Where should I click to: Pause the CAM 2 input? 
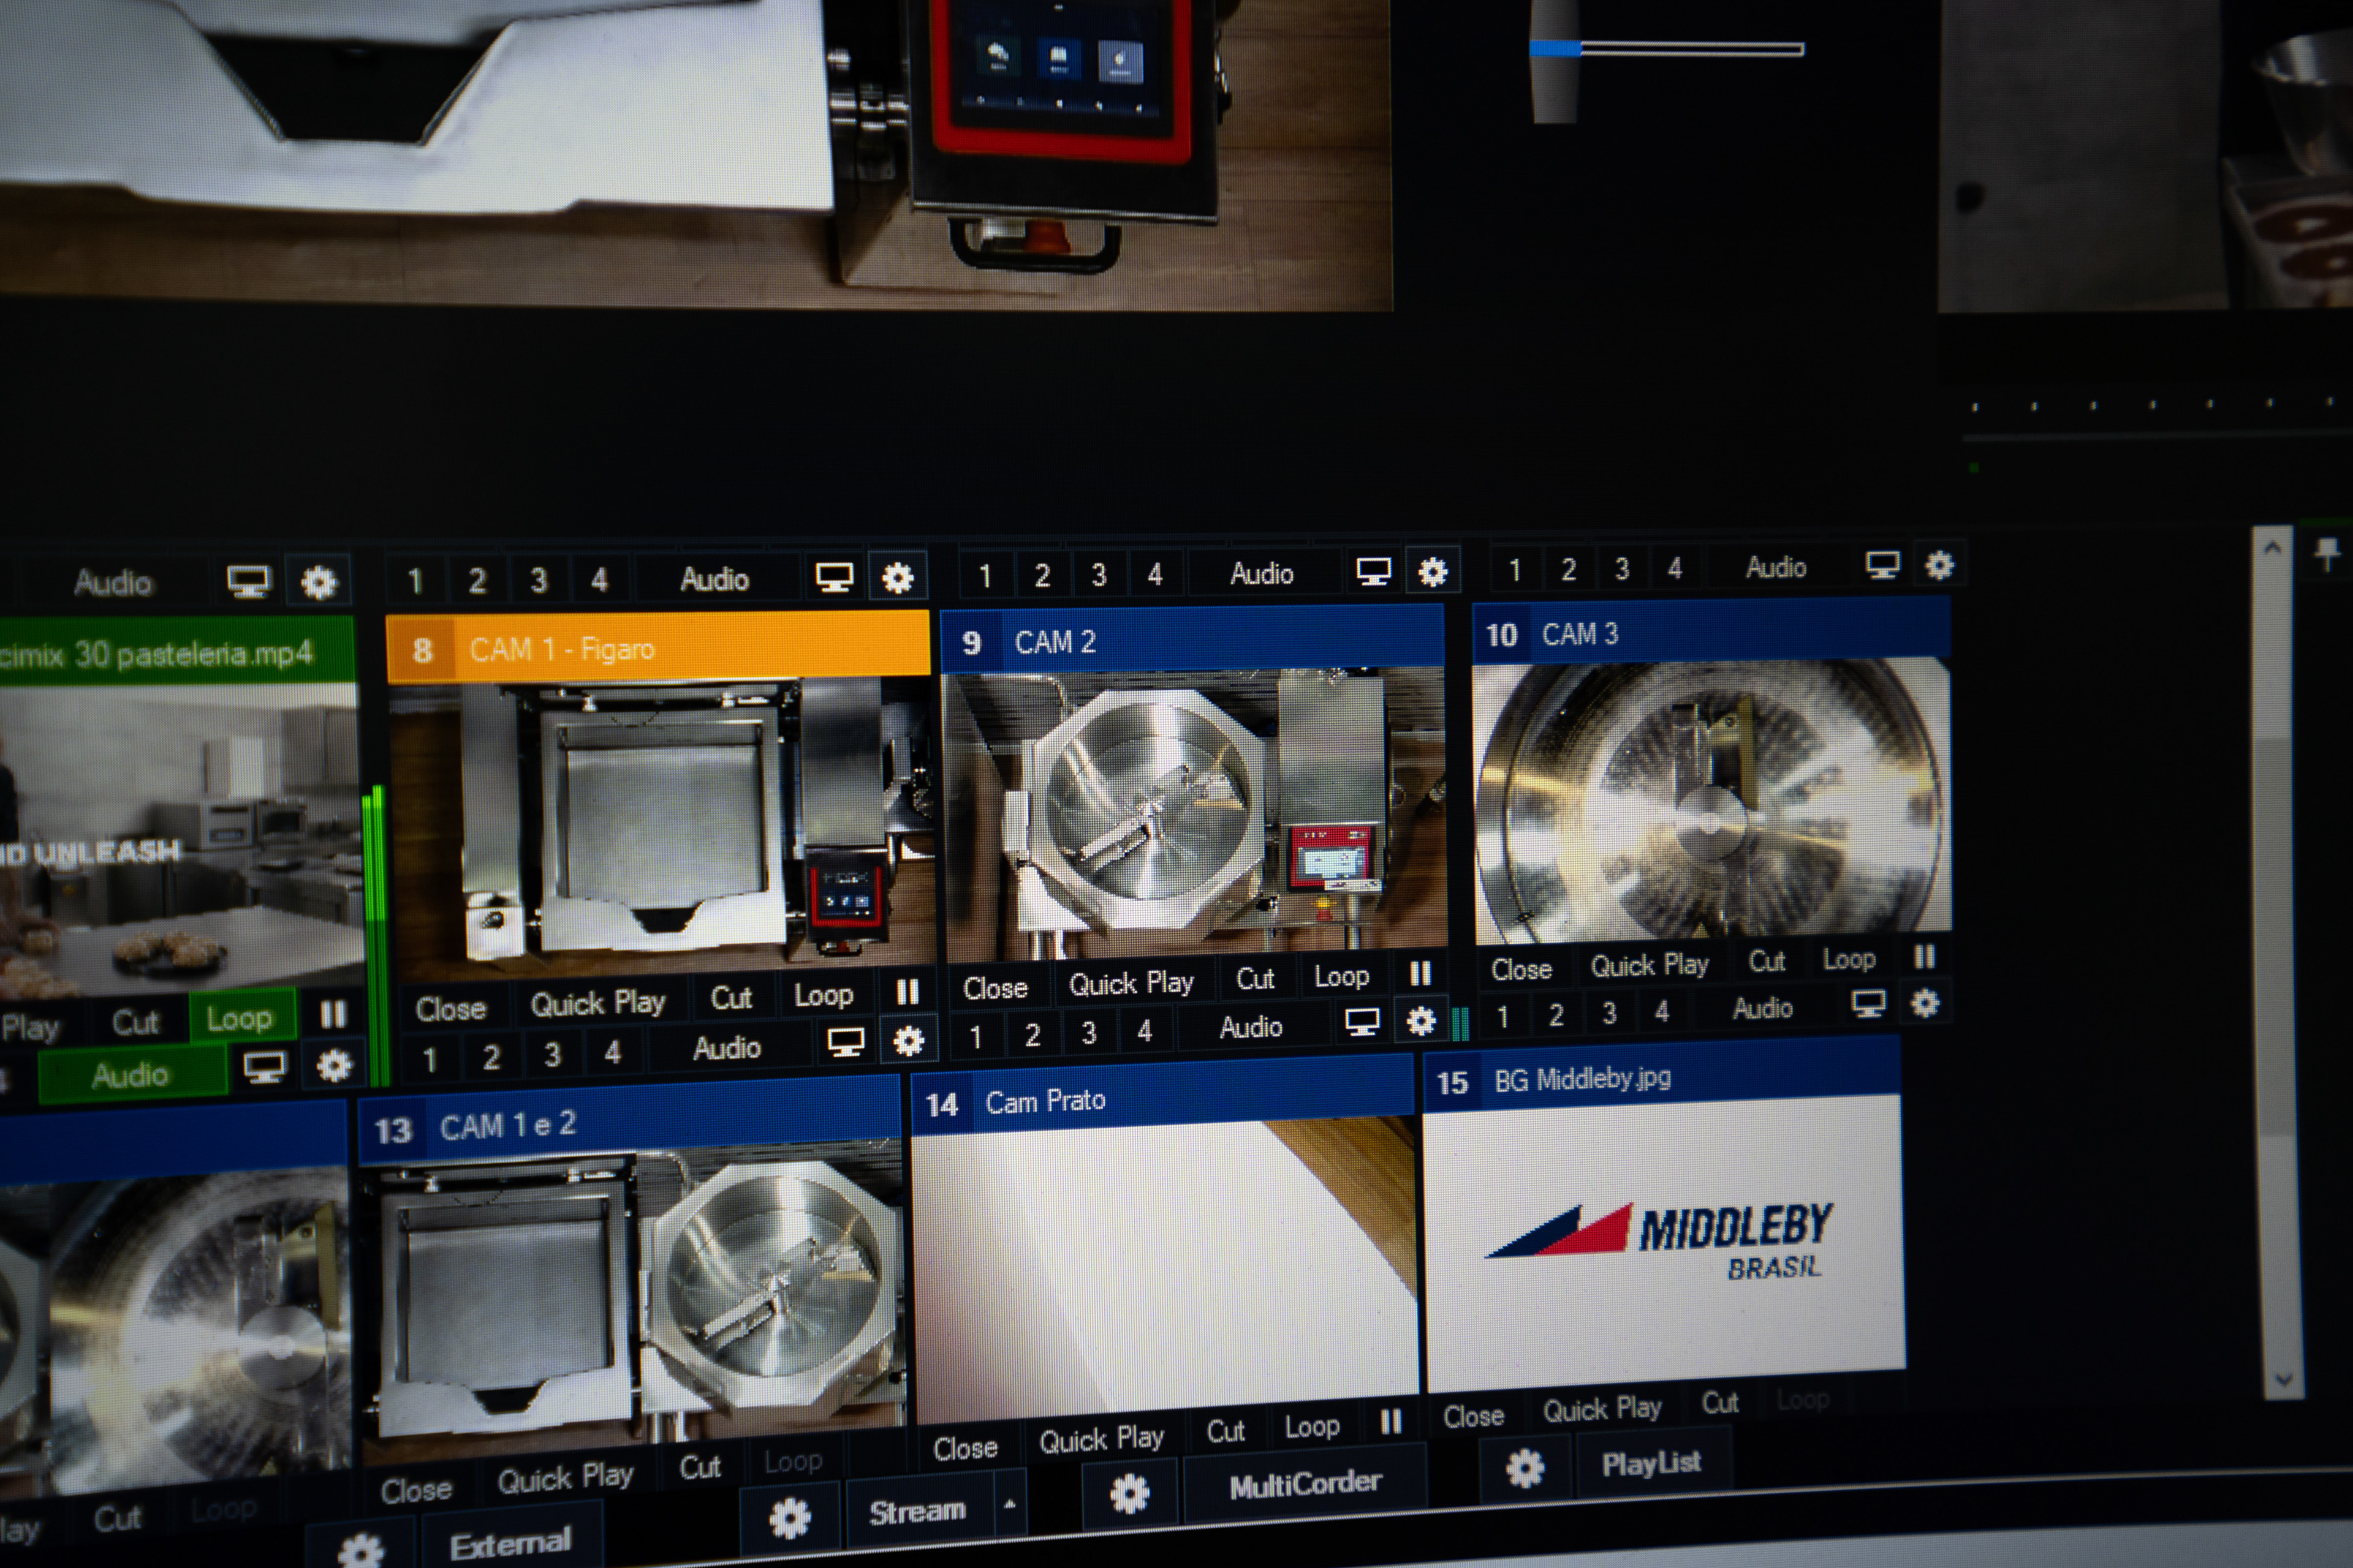click(1420, 974)
